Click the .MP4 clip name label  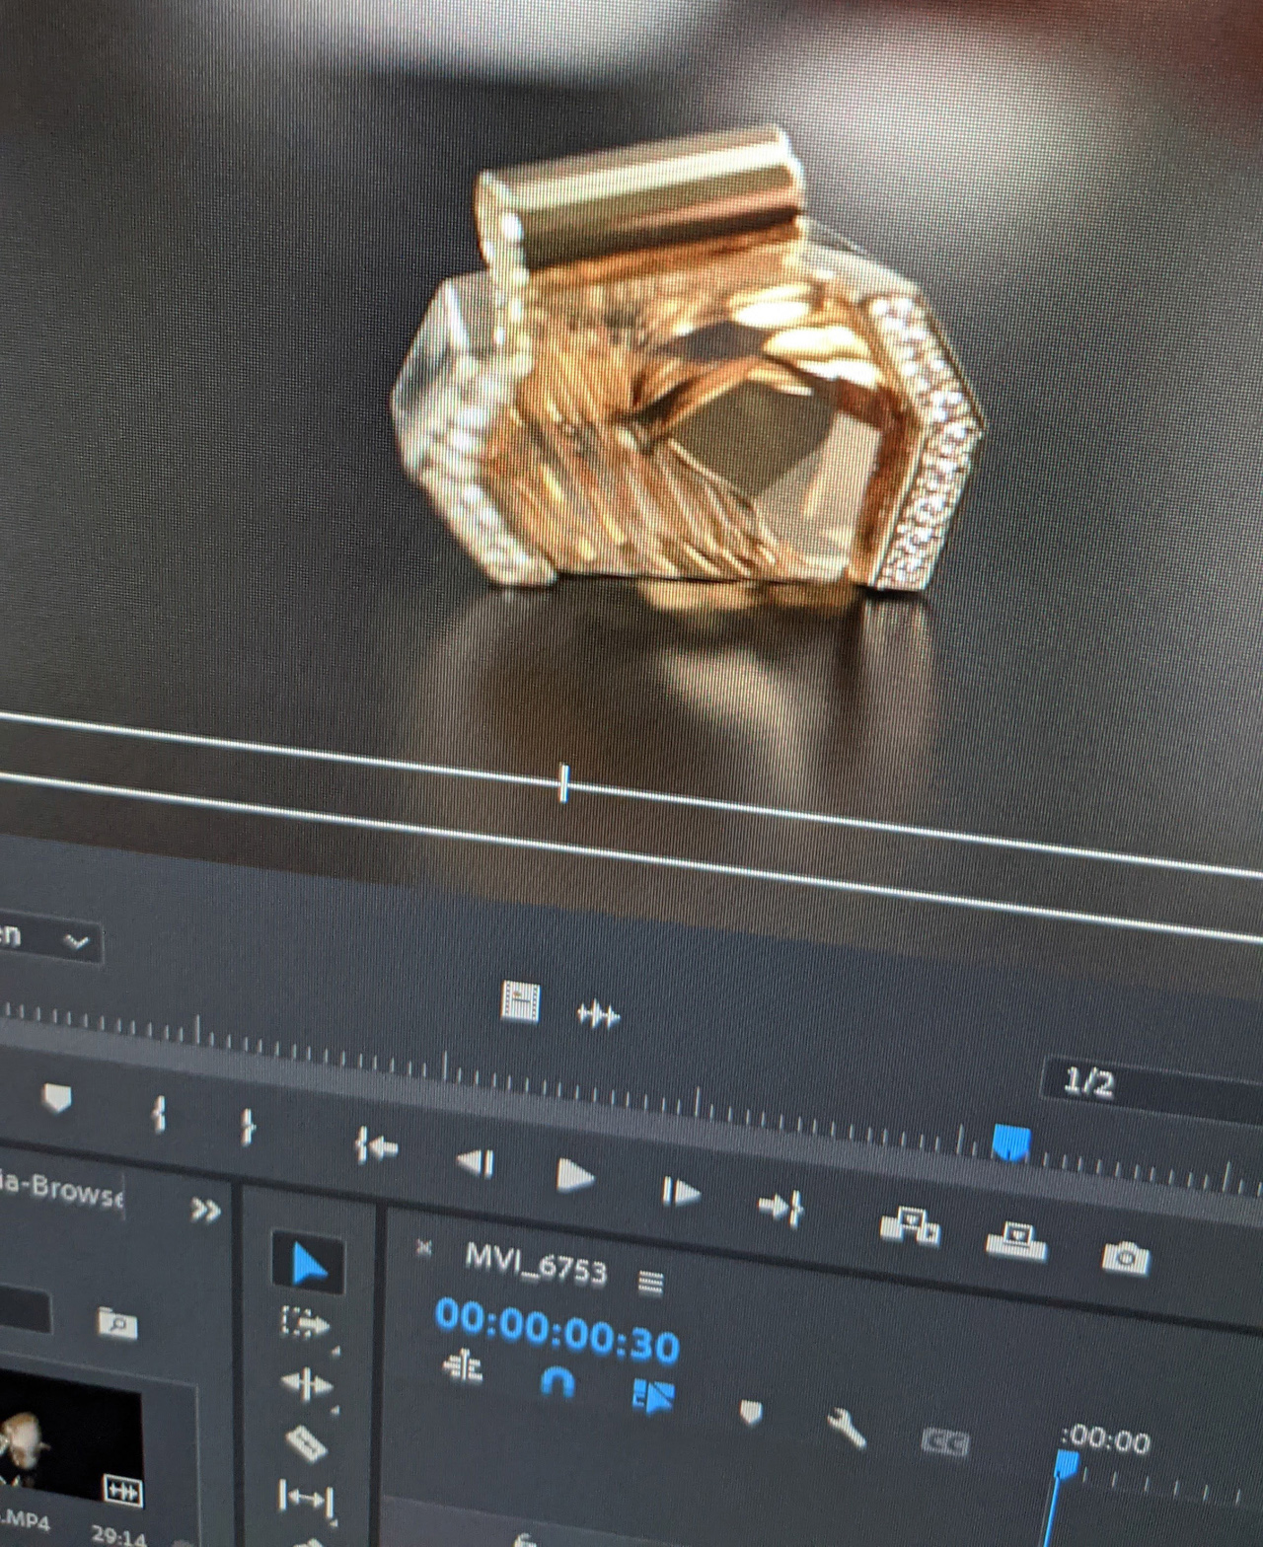click(26, 1520)
